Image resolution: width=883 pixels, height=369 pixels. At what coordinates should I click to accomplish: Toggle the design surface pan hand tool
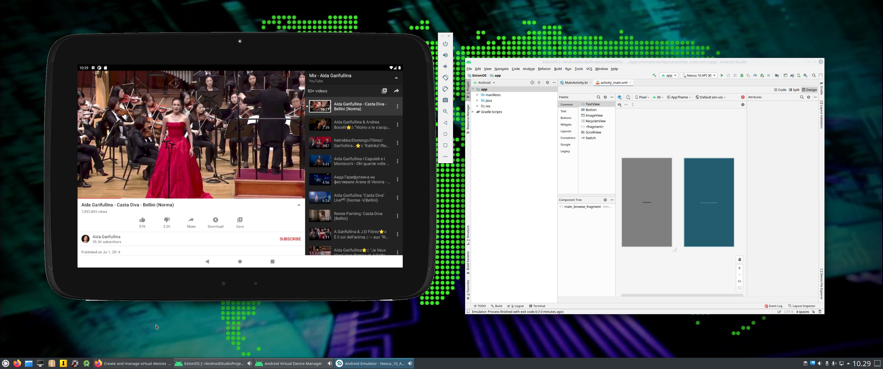pos(739,260)
